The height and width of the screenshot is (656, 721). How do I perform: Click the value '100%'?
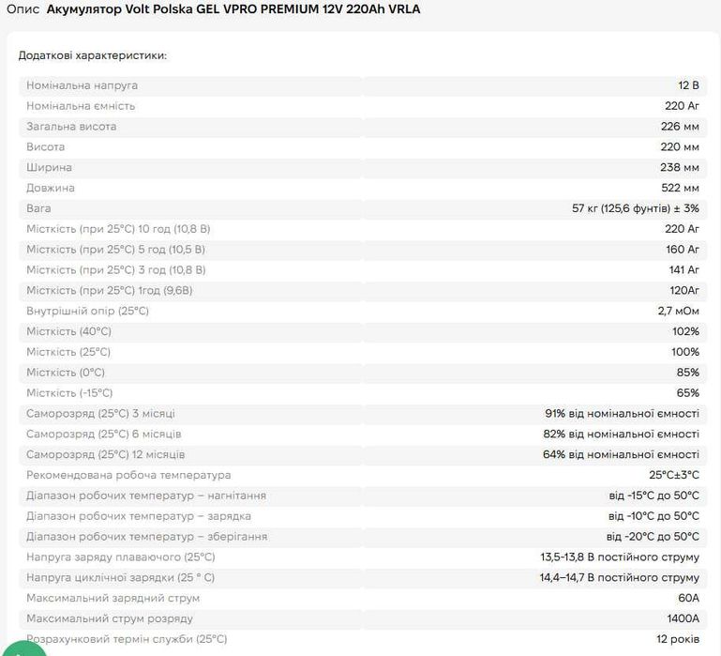(x=685, y=352)
